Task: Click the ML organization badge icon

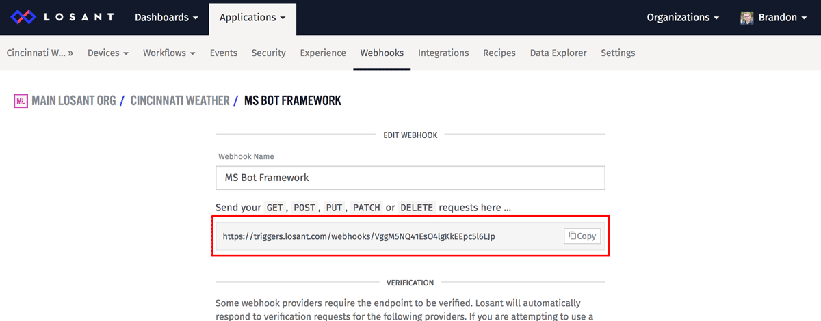Action: pyautogui.click(x=21, y=101)
